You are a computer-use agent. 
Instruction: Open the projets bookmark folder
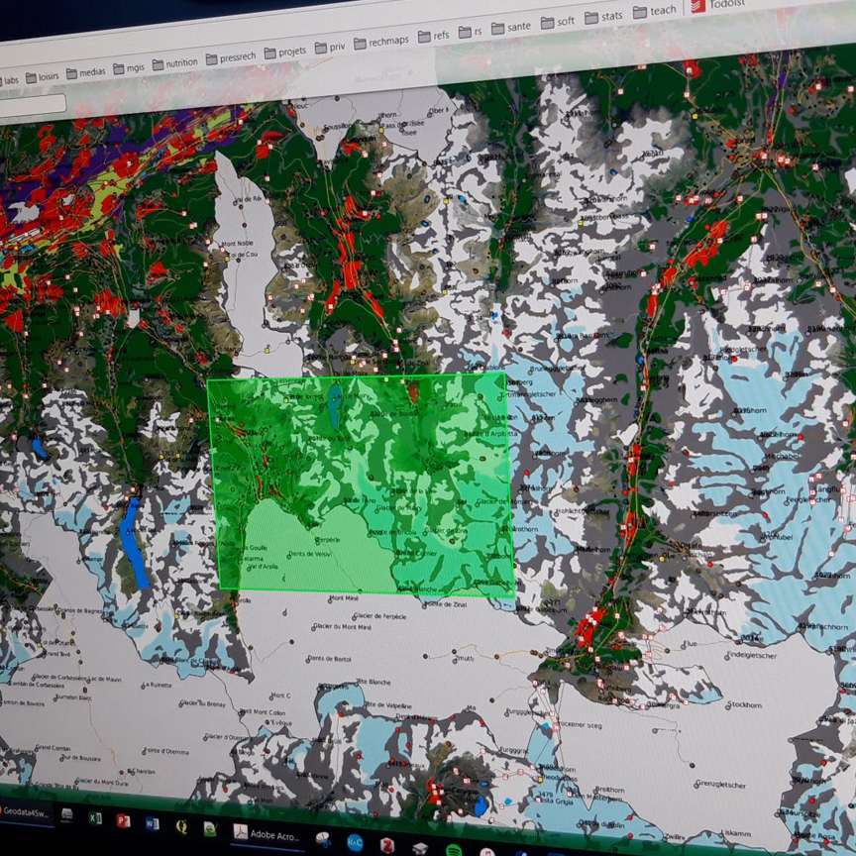[283, 52]
